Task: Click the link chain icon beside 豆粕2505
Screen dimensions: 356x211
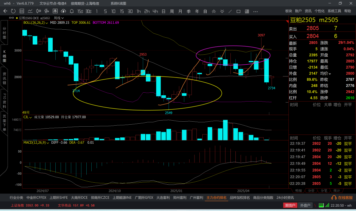Action: (x=11, y=18)
